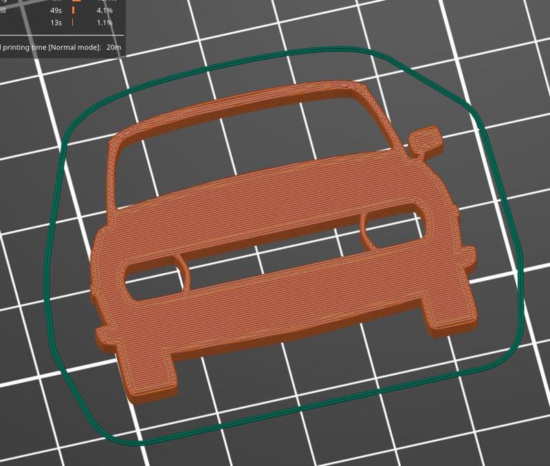Click the 13s duration label
The height and width of the screenshot is (466, 550).
[55, 21]
